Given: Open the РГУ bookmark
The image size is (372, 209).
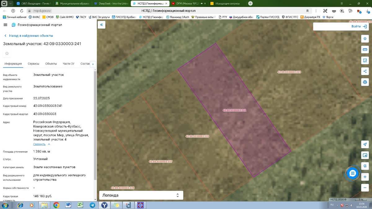Looking at the screenshot, I should click(x=223, y=17).
